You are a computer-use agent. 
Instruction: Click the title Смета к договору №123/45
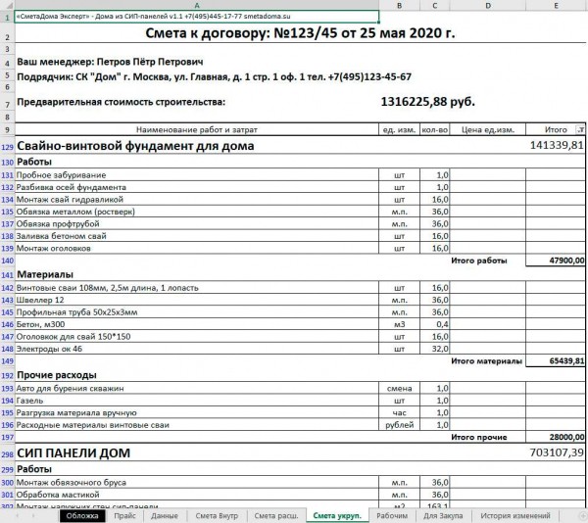[300, 33]
